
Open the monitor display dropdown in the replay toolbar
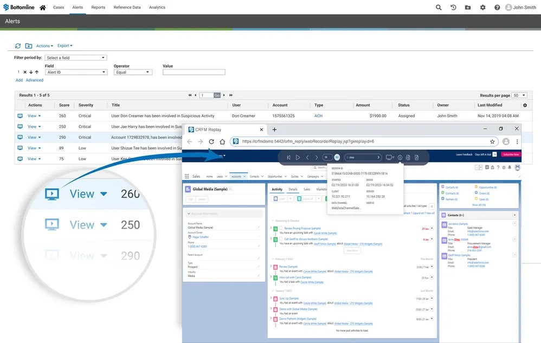pyautogui.click(x=390, y=157)
